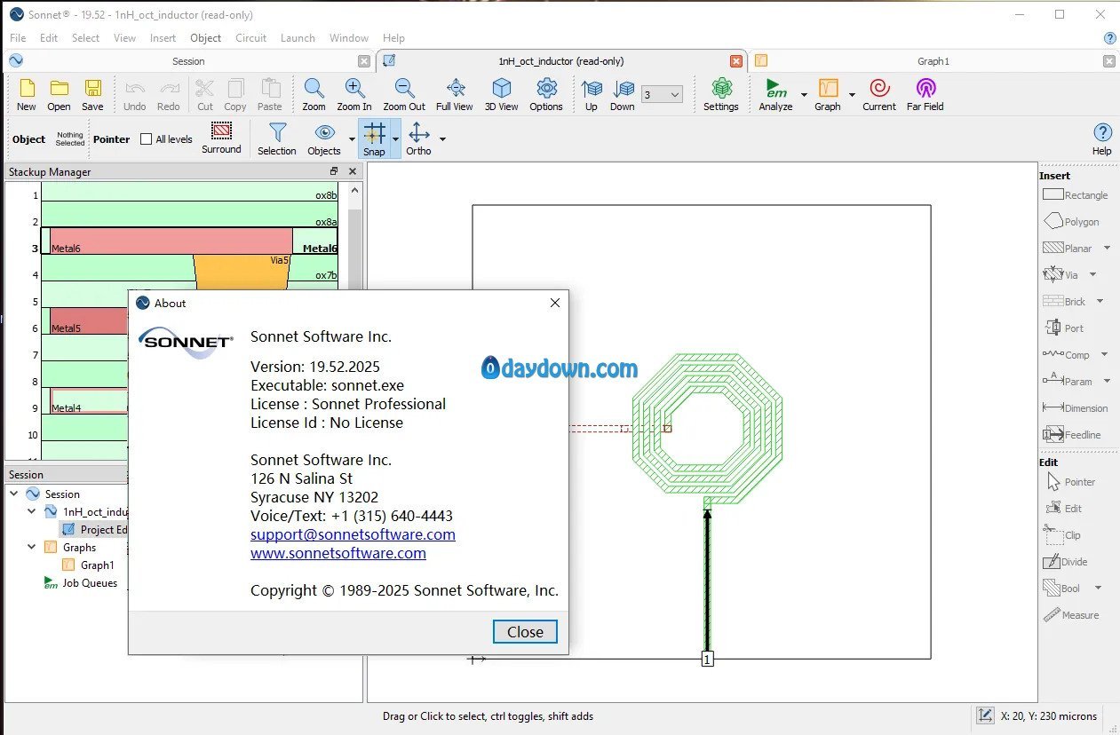Viewport: 1120px width, 735px height.
Task: Click the Surround icon
Action: coord(221,138)
